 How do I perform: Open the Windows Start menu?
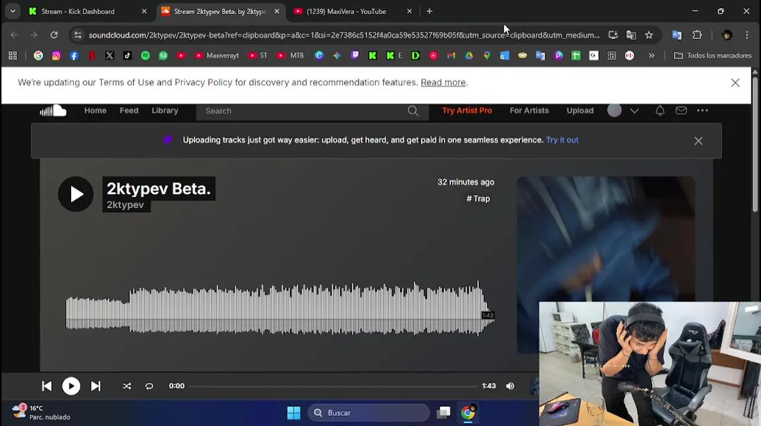coord(293,413)
